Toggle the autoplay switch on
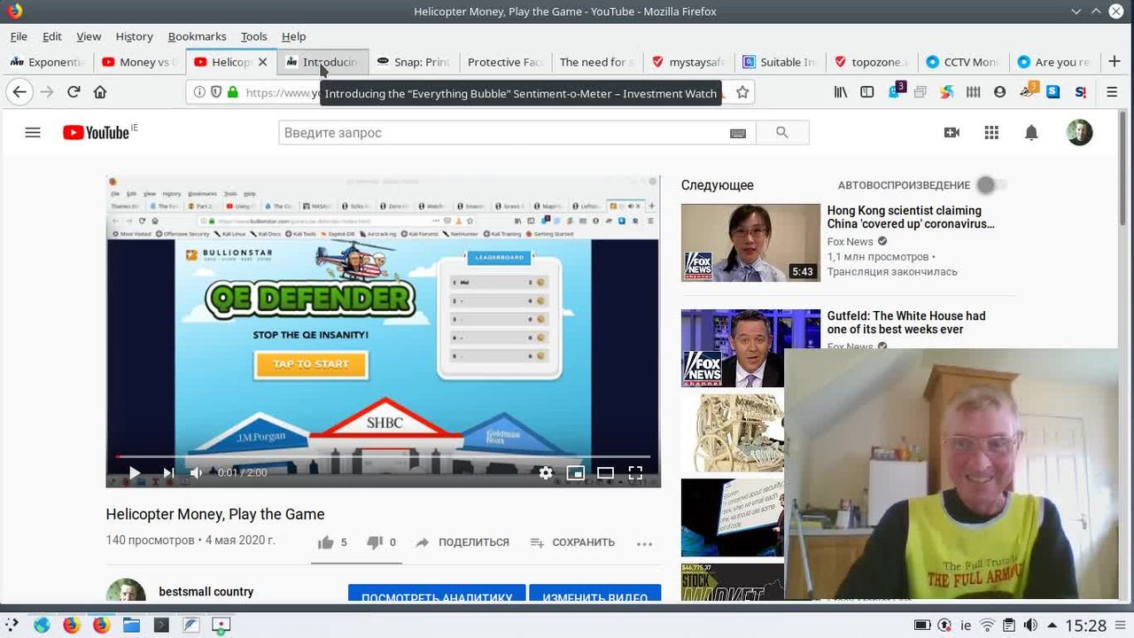Screen dimensions: 1134x638 tap(990, 185)
